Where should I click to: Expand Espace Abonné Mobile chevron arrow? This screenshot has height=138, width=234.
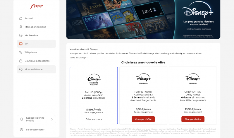point(52,119)
